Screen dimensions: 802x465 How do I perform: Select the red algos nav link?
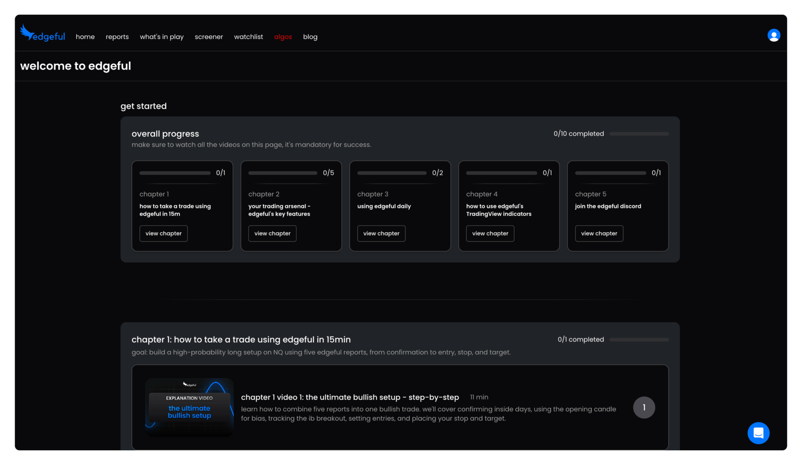[x=283, y=37]
